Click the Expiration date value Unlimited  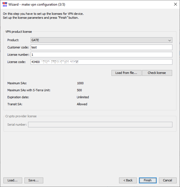point(83,97)
